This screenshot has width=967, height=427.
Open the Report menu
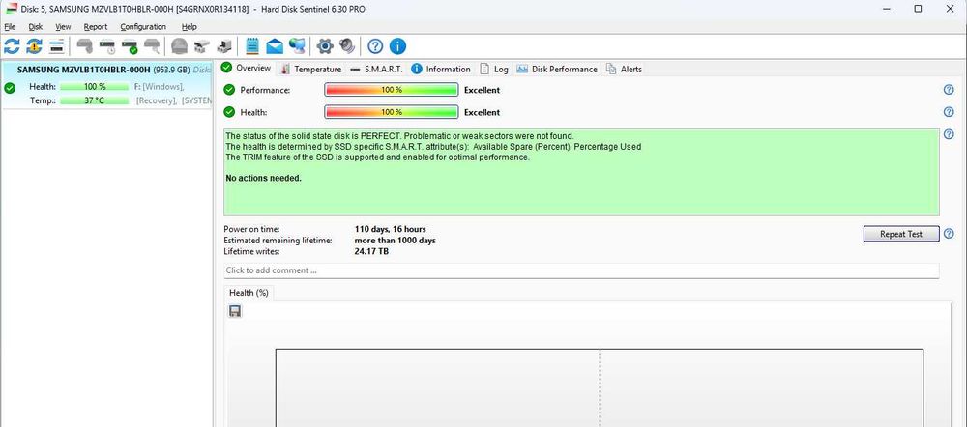(x=96, y=26)
